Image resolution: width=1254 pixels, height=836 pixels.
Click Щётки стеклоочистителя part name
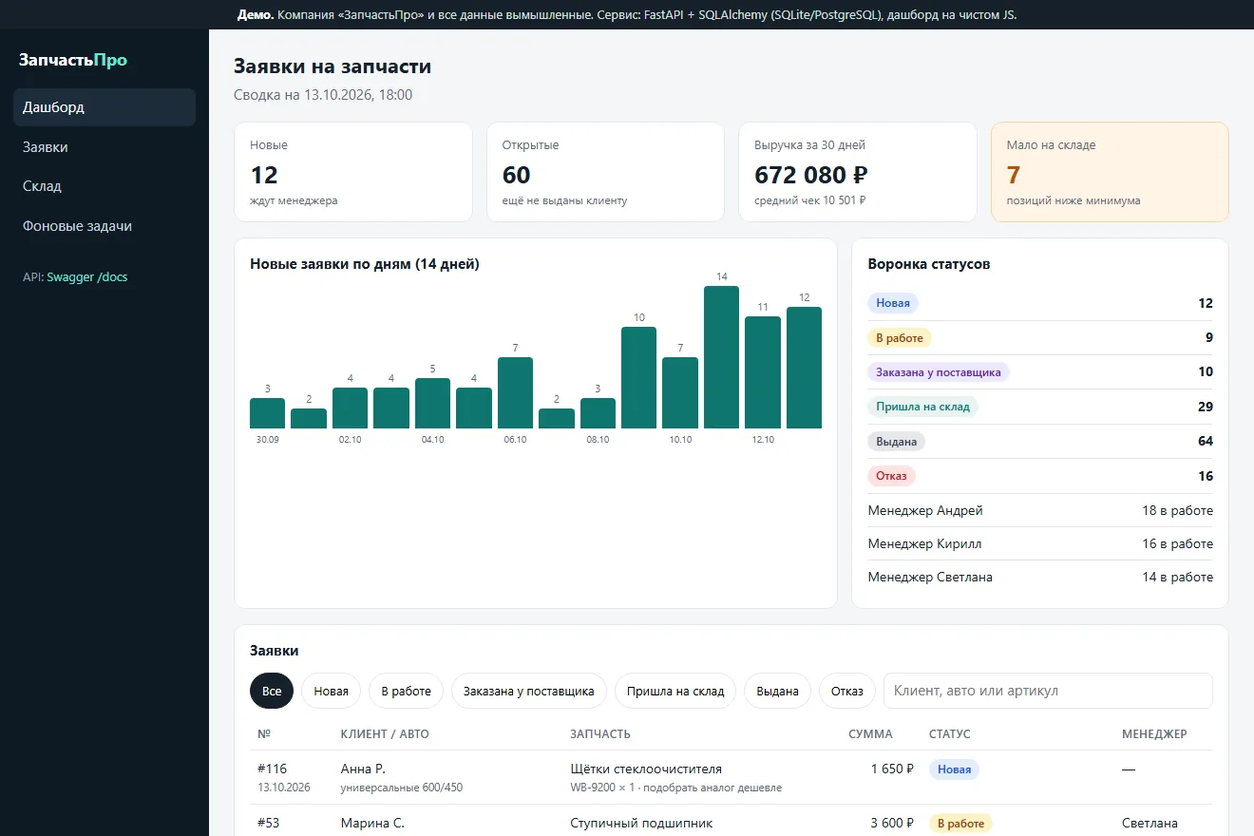[646, 769]
